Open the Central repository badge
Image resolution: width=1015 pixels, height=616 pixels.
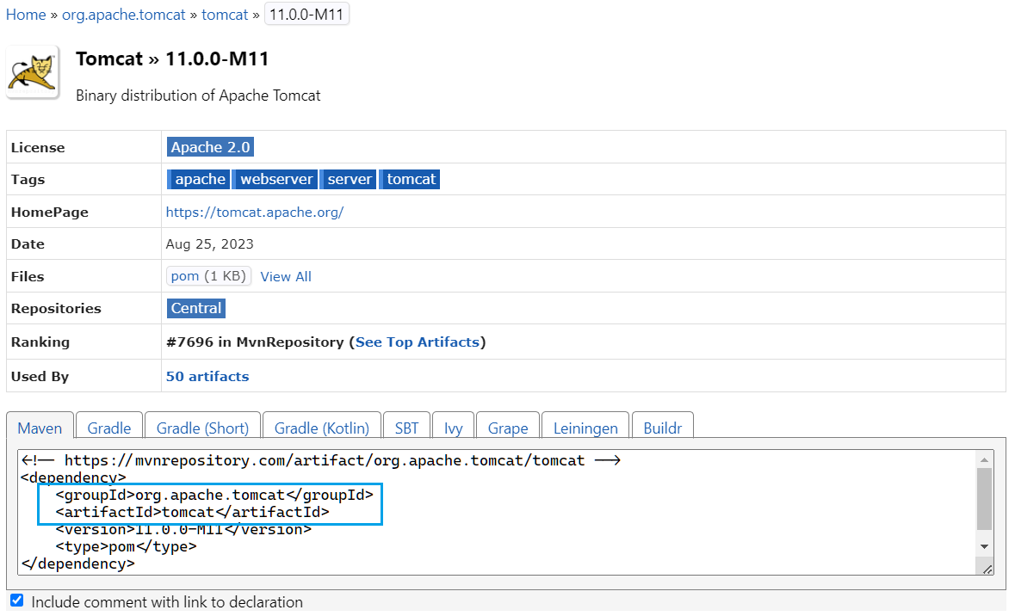(x=196, y=308)
